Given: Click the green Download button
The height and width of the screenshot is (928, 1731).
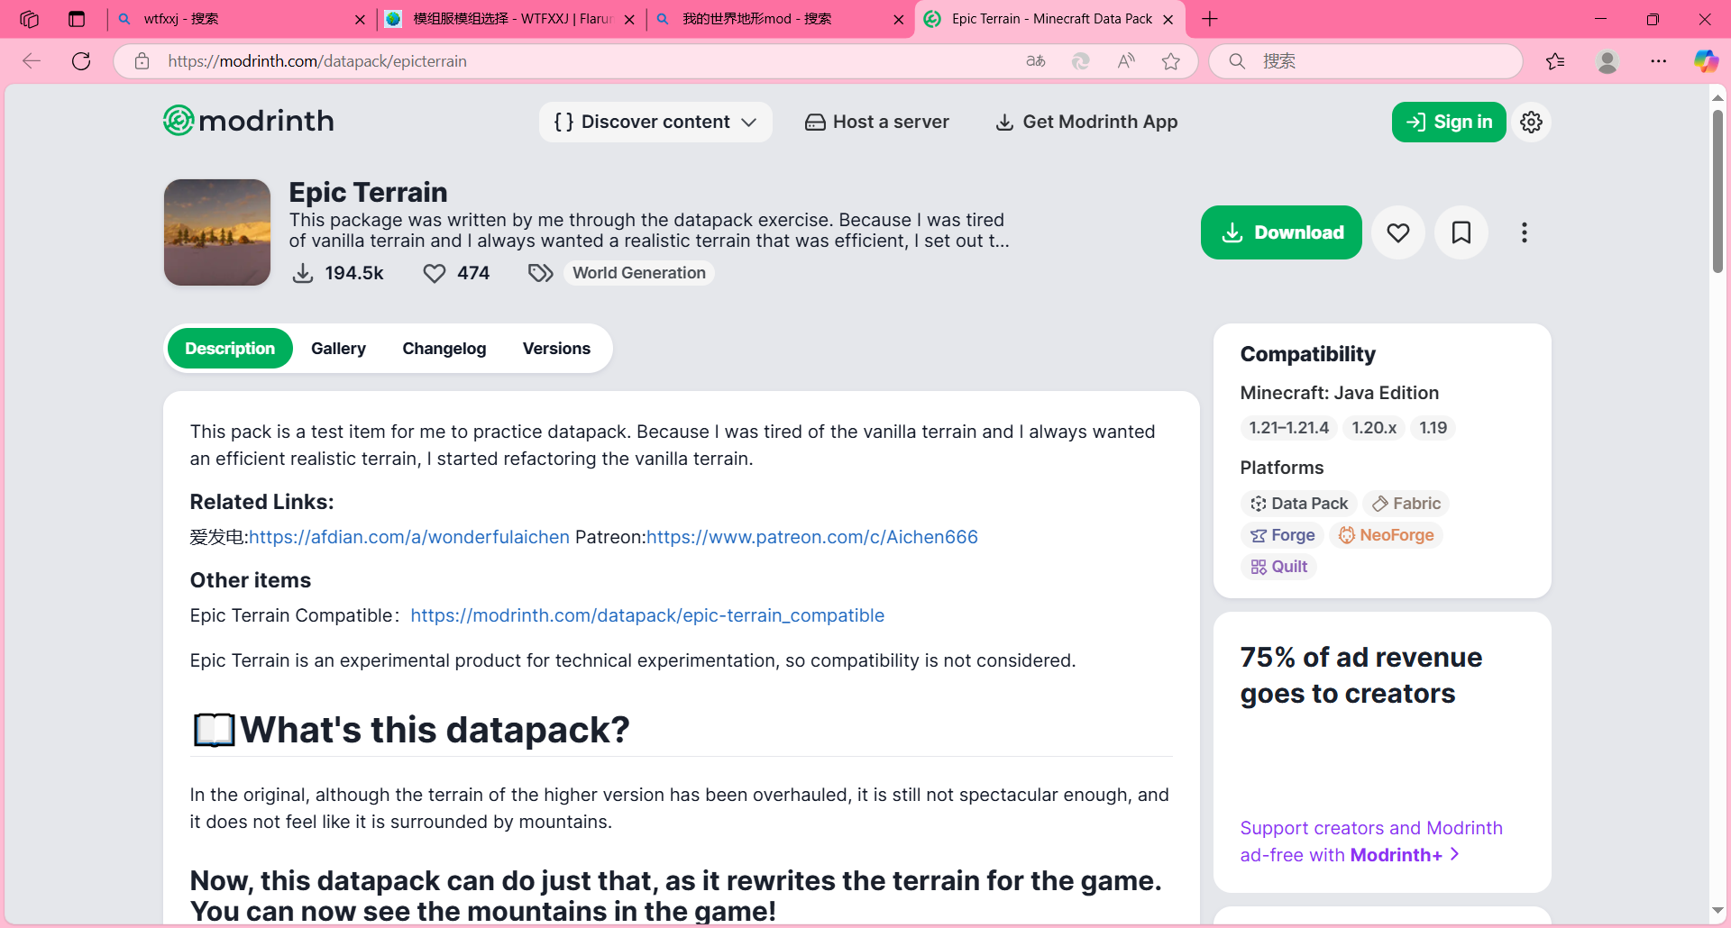Looking at the screenshot, I should pyautogui.click(x=1281, y=232).
